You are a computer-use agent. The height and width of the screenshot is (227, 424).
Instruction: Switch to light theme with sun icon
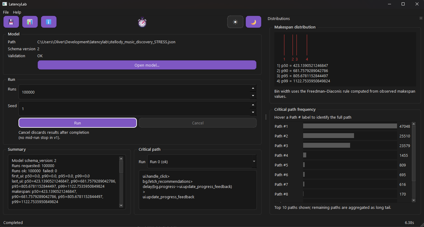click(x=235, y=22)
